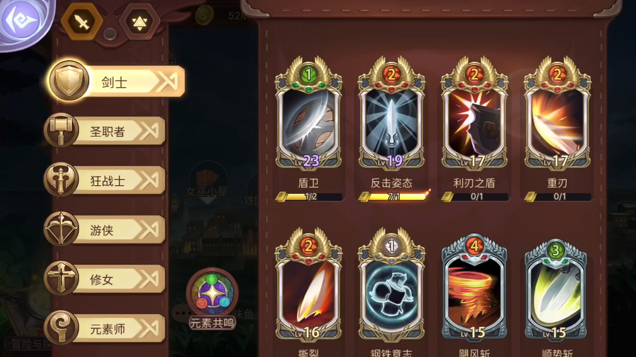The height and width of the screenshot is (357, 636).
Task: Click the 元素师 staff icon
Action: [61, 327]
